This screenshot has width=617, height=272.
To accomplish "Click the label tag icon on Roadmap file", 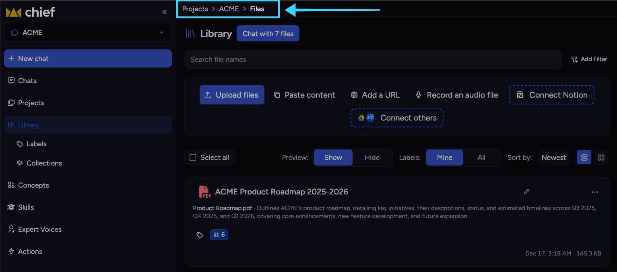I will tap(200, 235).
